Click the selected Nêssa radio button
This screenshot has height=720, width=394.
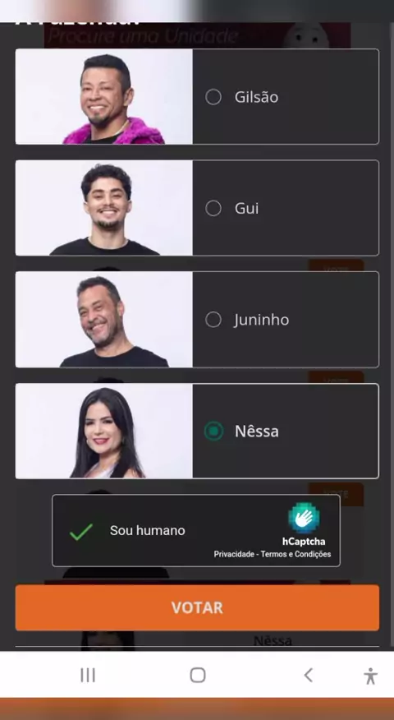click(x=213, y=432)
